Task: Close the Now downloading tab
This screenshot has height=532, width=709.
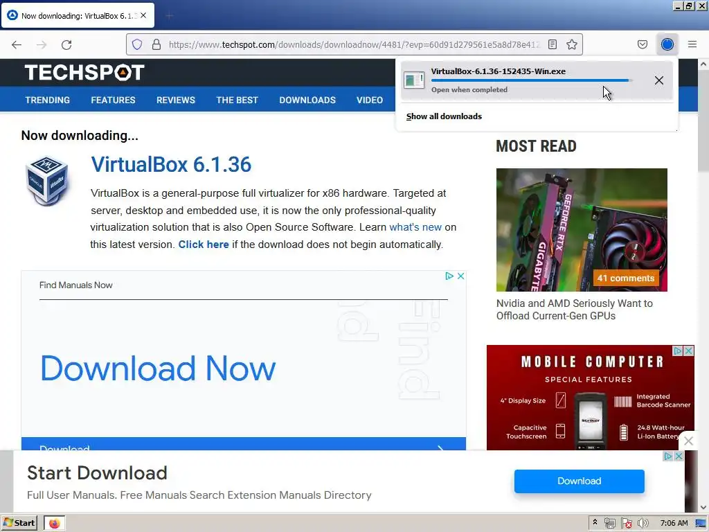Action: click(143, 15)
